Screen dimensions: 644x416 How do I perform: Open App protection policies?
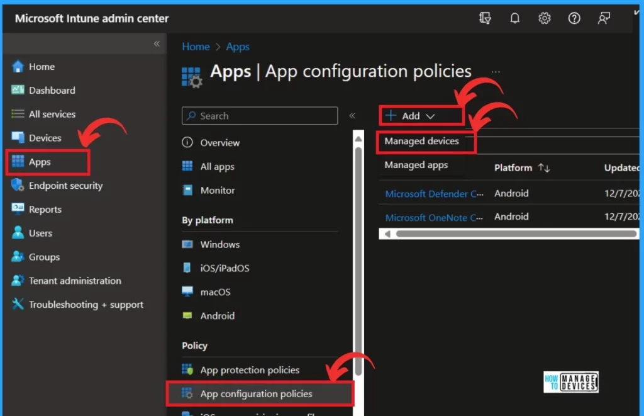pyautogui.click(x=250, y=370)
